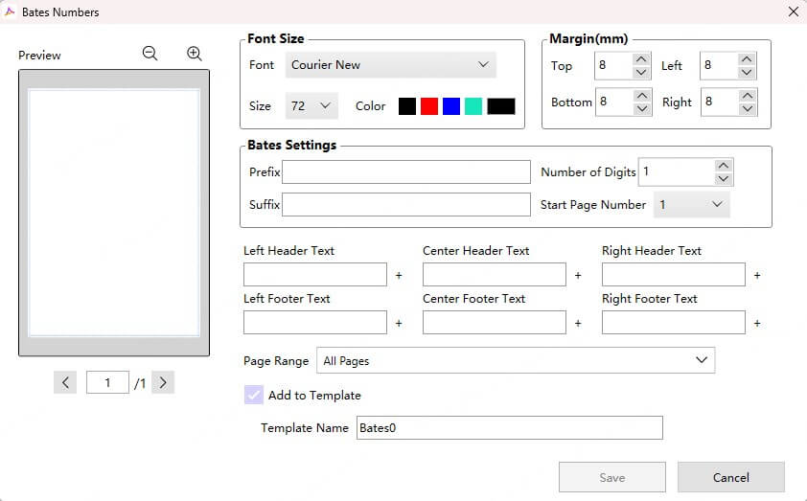Click the Save button
This screenshot has width=807, height=501.
pyautogui.click(x=611, y=477)
